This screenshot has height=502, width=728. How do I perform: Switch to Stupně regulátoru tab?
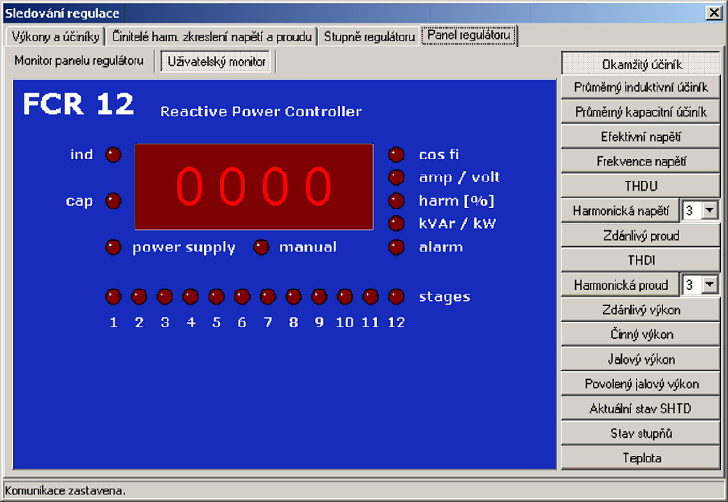point(369,37)
